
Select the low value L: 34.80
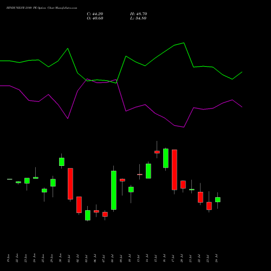[x=138, y=18]
